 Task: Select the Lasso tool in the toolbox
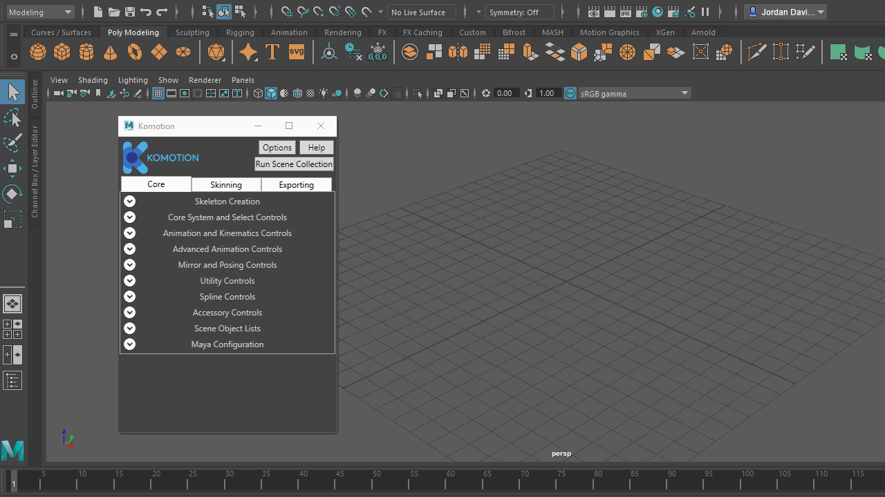pos(12,118)
